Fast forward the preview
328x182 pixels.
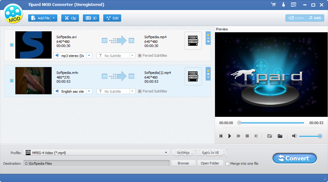[x=238, y=136]
